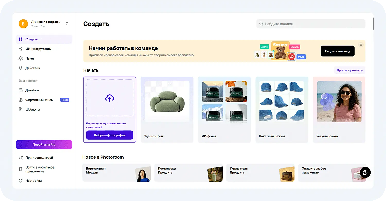Click Просмотреть все next to Начать
This screenshot has width=386, height=201.
tap(349, 70)
